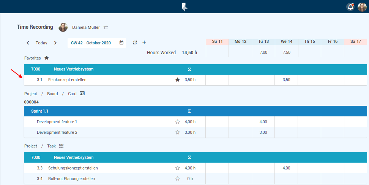Screen dimensions: 369x185
Task: Click the app logo in header
Action: point(184,7)
